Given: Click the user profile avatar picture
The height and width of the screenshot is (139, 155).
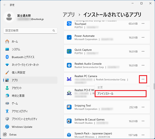Looking at the screenshot, I should pyautogui.click(x=9, y=17).
